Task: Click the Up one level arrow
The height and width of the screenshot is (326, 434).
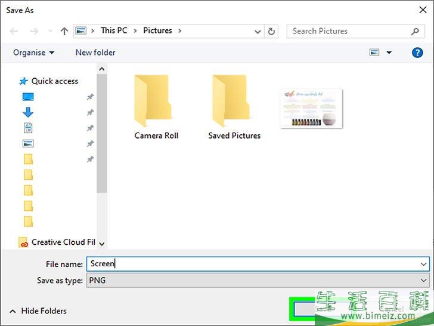Action: pos(64,31)
